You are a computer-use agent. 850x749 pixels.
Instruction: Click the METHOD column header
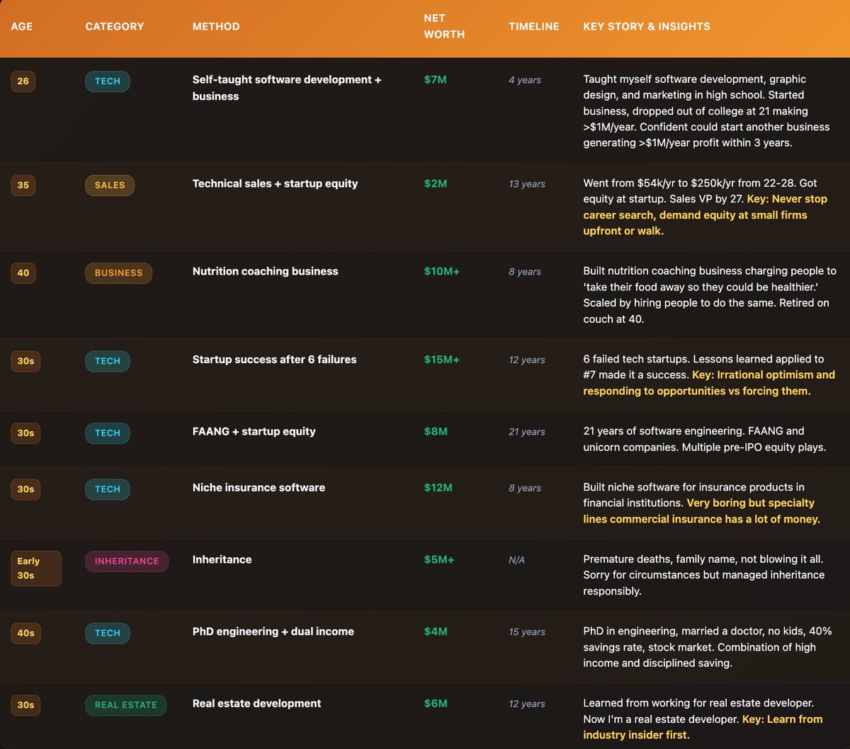[216, 26]
